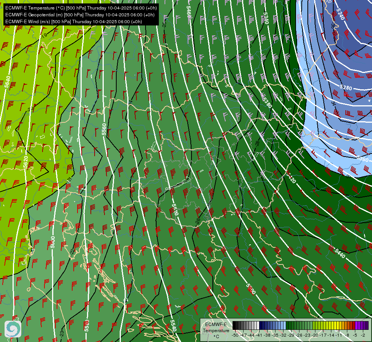Click the -11 tick label in the legend
The height and width of the screenshot is (342, 372).
click(x=339, y=335)
